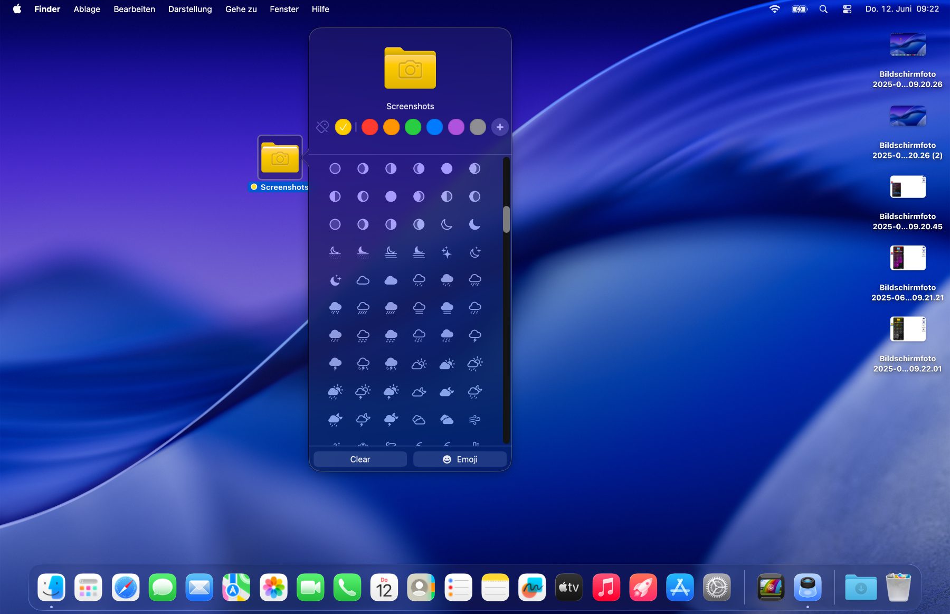Open Control Center from the menu bar
Viewport: 950px width, 614px height.
tap(847, 9)
